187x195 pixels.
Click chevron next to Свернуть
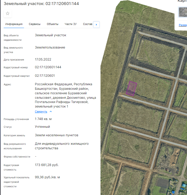click(x=51, y=111)
